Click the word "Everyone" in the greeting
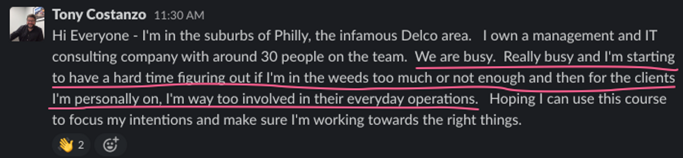Viewport: 683px width, 158px height. (x=100, y=36)
